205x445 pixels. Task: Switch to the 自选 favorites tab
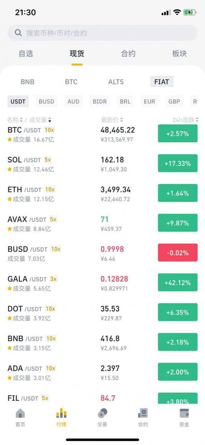26,53
